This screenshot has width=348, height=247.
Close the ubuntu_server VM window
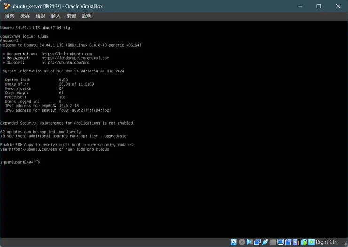pos(338,6)
